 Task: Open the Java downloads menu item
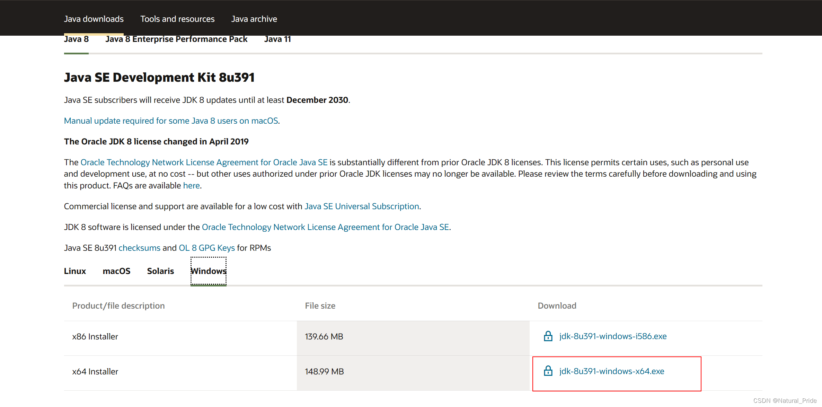pos(94,19)
